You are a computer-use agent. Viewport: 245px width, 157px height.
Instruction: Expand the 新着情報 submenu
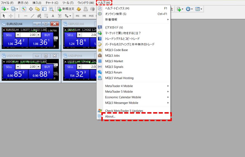pos(134,19)
